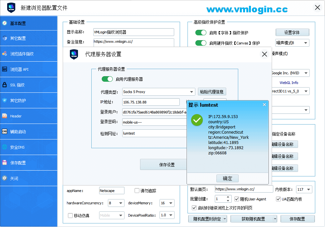The image size is (325, 227).
Task: Click the floppy disk icon beside 保存配置
Action: coord(5,163)
